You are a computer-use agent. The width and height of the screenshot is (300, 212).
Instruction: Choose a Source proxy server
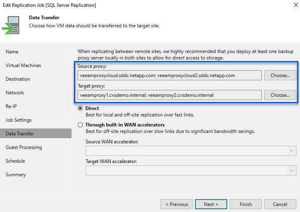pyautogui.click(x=280, y=75)
